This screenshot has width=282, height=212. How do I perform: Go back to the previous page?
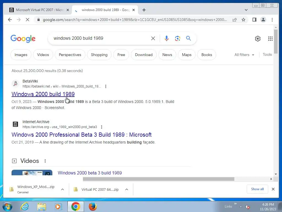tap(10, 20)
